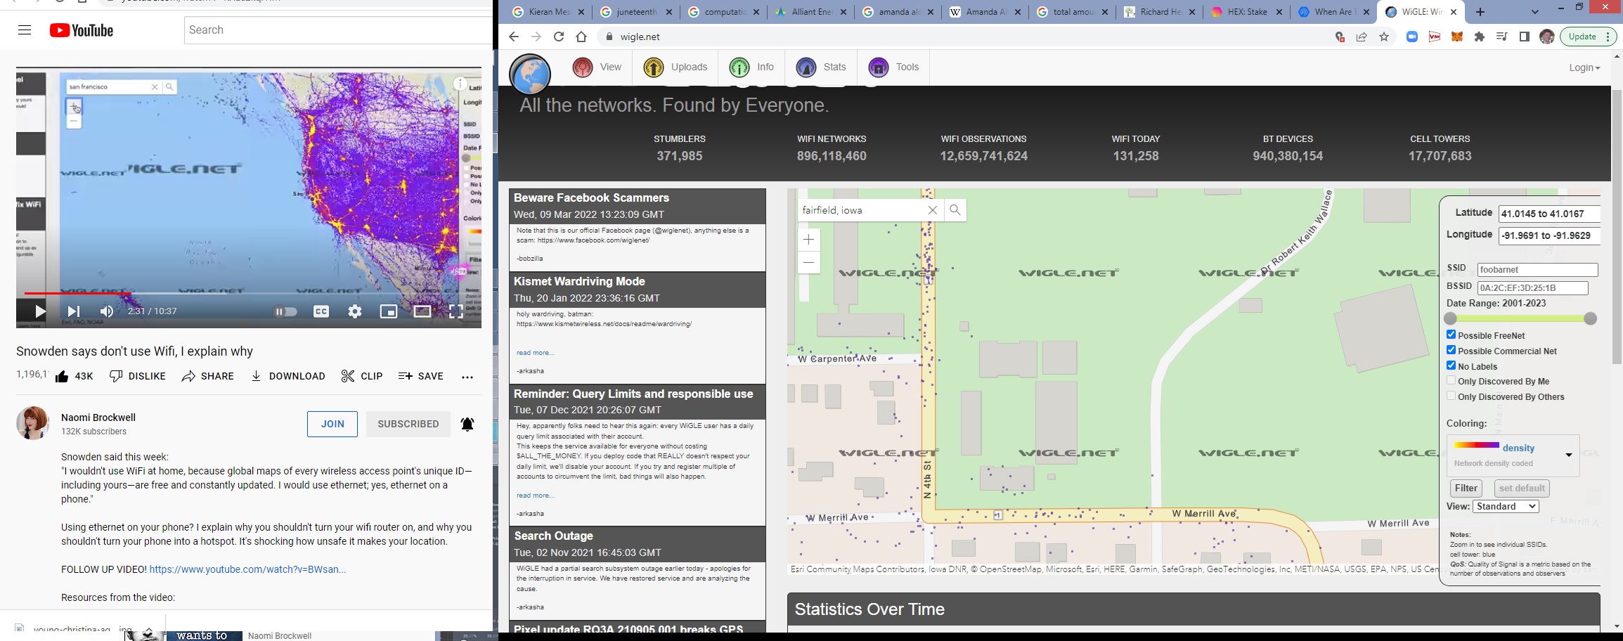
Task: Open View Standard dropdown
Action: (x=1506, y=507)
